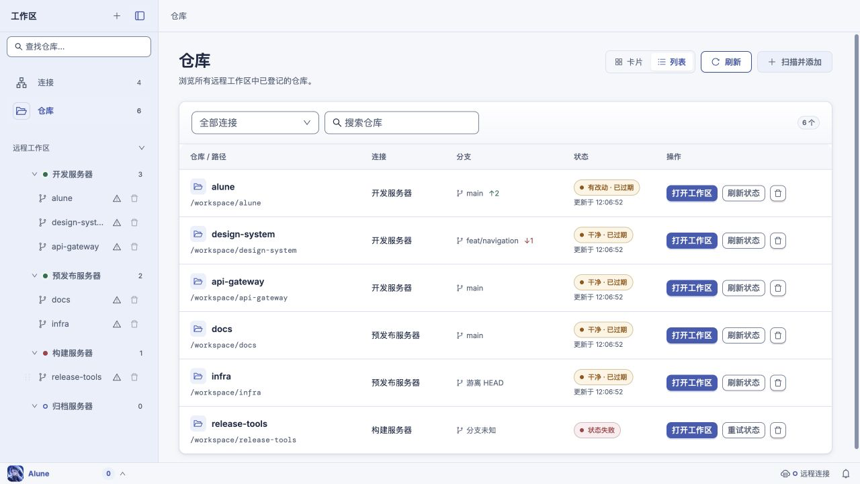
Task: Expand the status bar caret next to 0
Action: click(122, 473)
